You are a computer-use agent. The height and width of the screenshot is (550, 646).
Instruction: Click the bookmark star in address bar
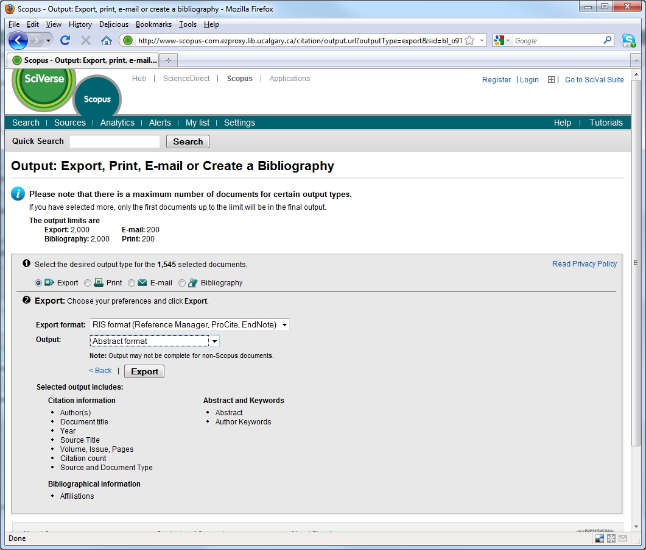[x=469, y=41]
